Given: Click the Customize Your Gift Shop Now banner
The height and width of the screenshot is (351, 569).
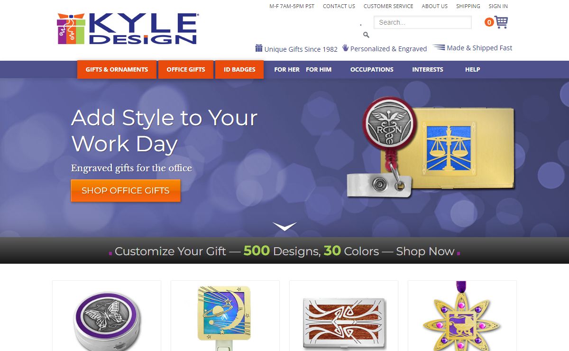Looking at the screenshot, I should [284, 250].
